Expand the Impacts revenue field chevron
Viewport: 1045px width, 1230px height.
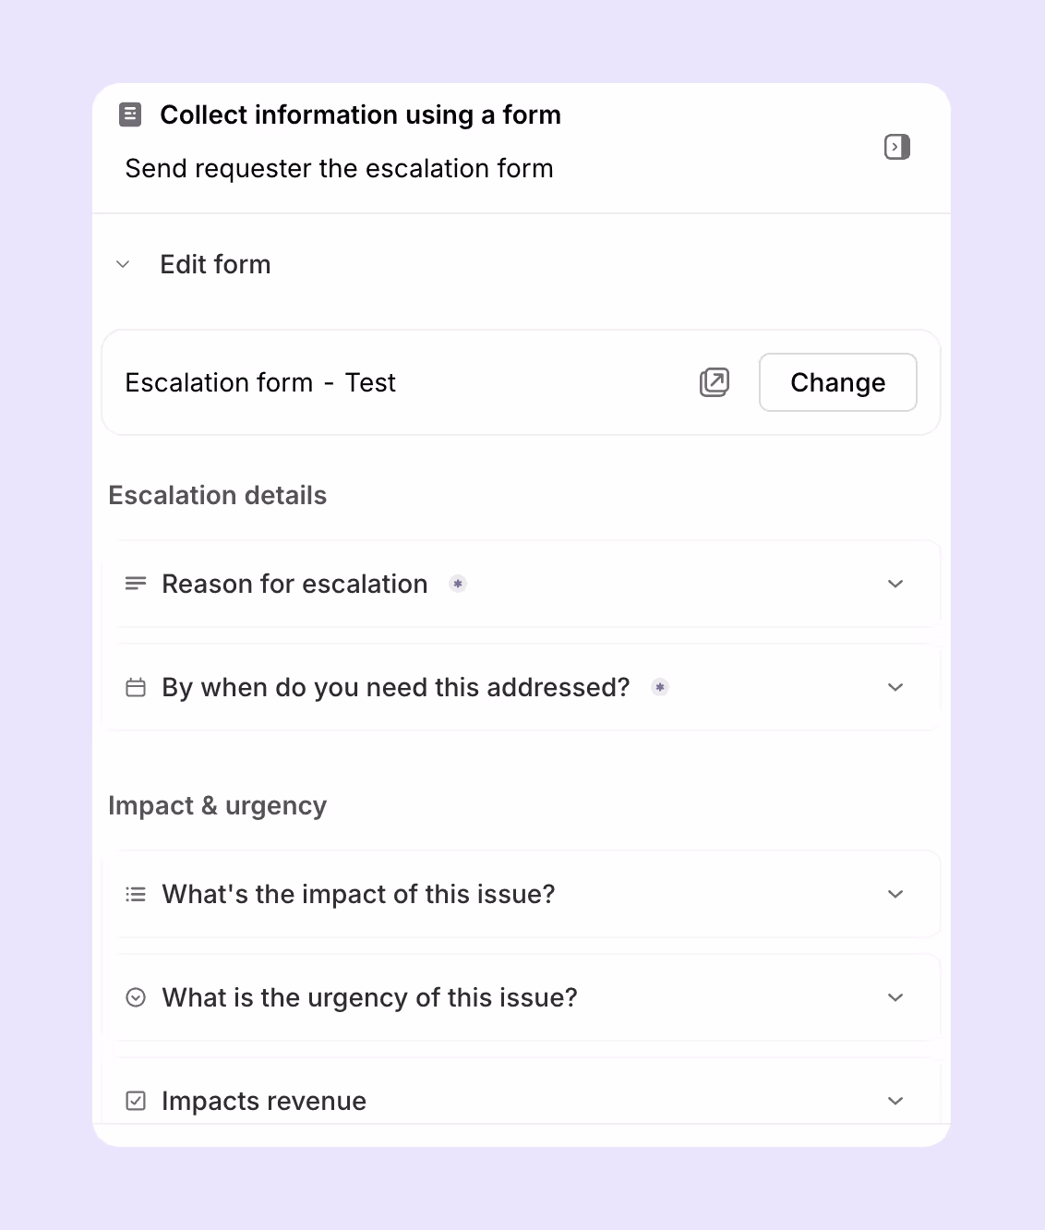point(895,1101)
